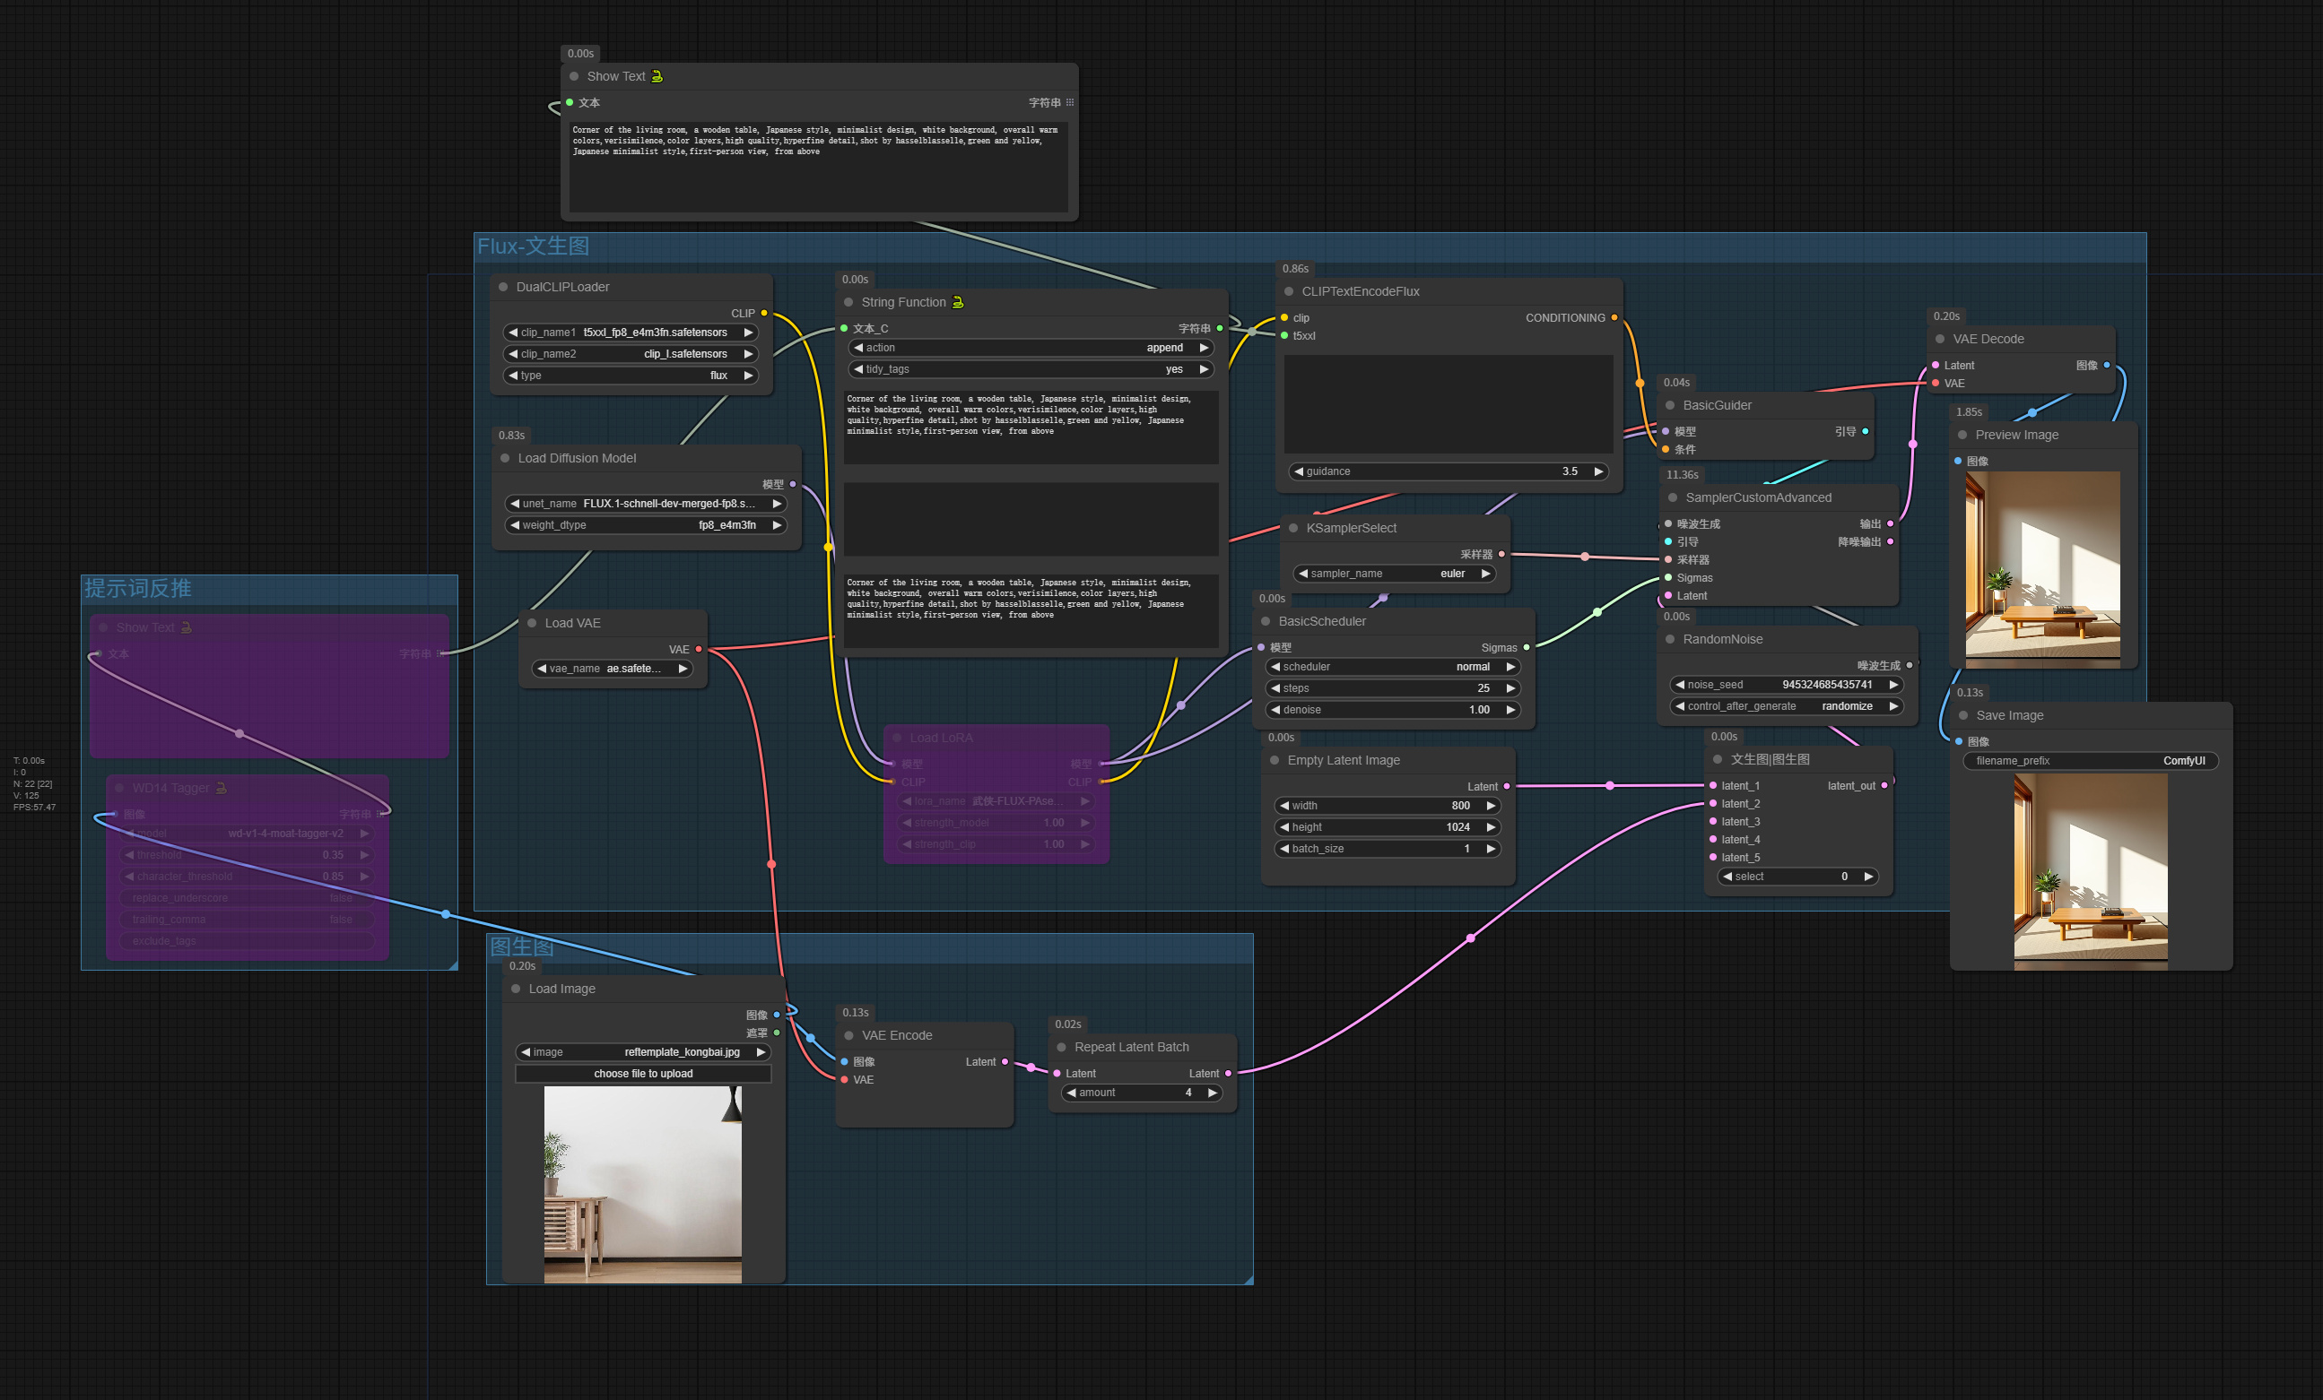Collapse String Function node using its title dot
Image resolution: width=2323 pixels, height=1400 pixels.
848,301
